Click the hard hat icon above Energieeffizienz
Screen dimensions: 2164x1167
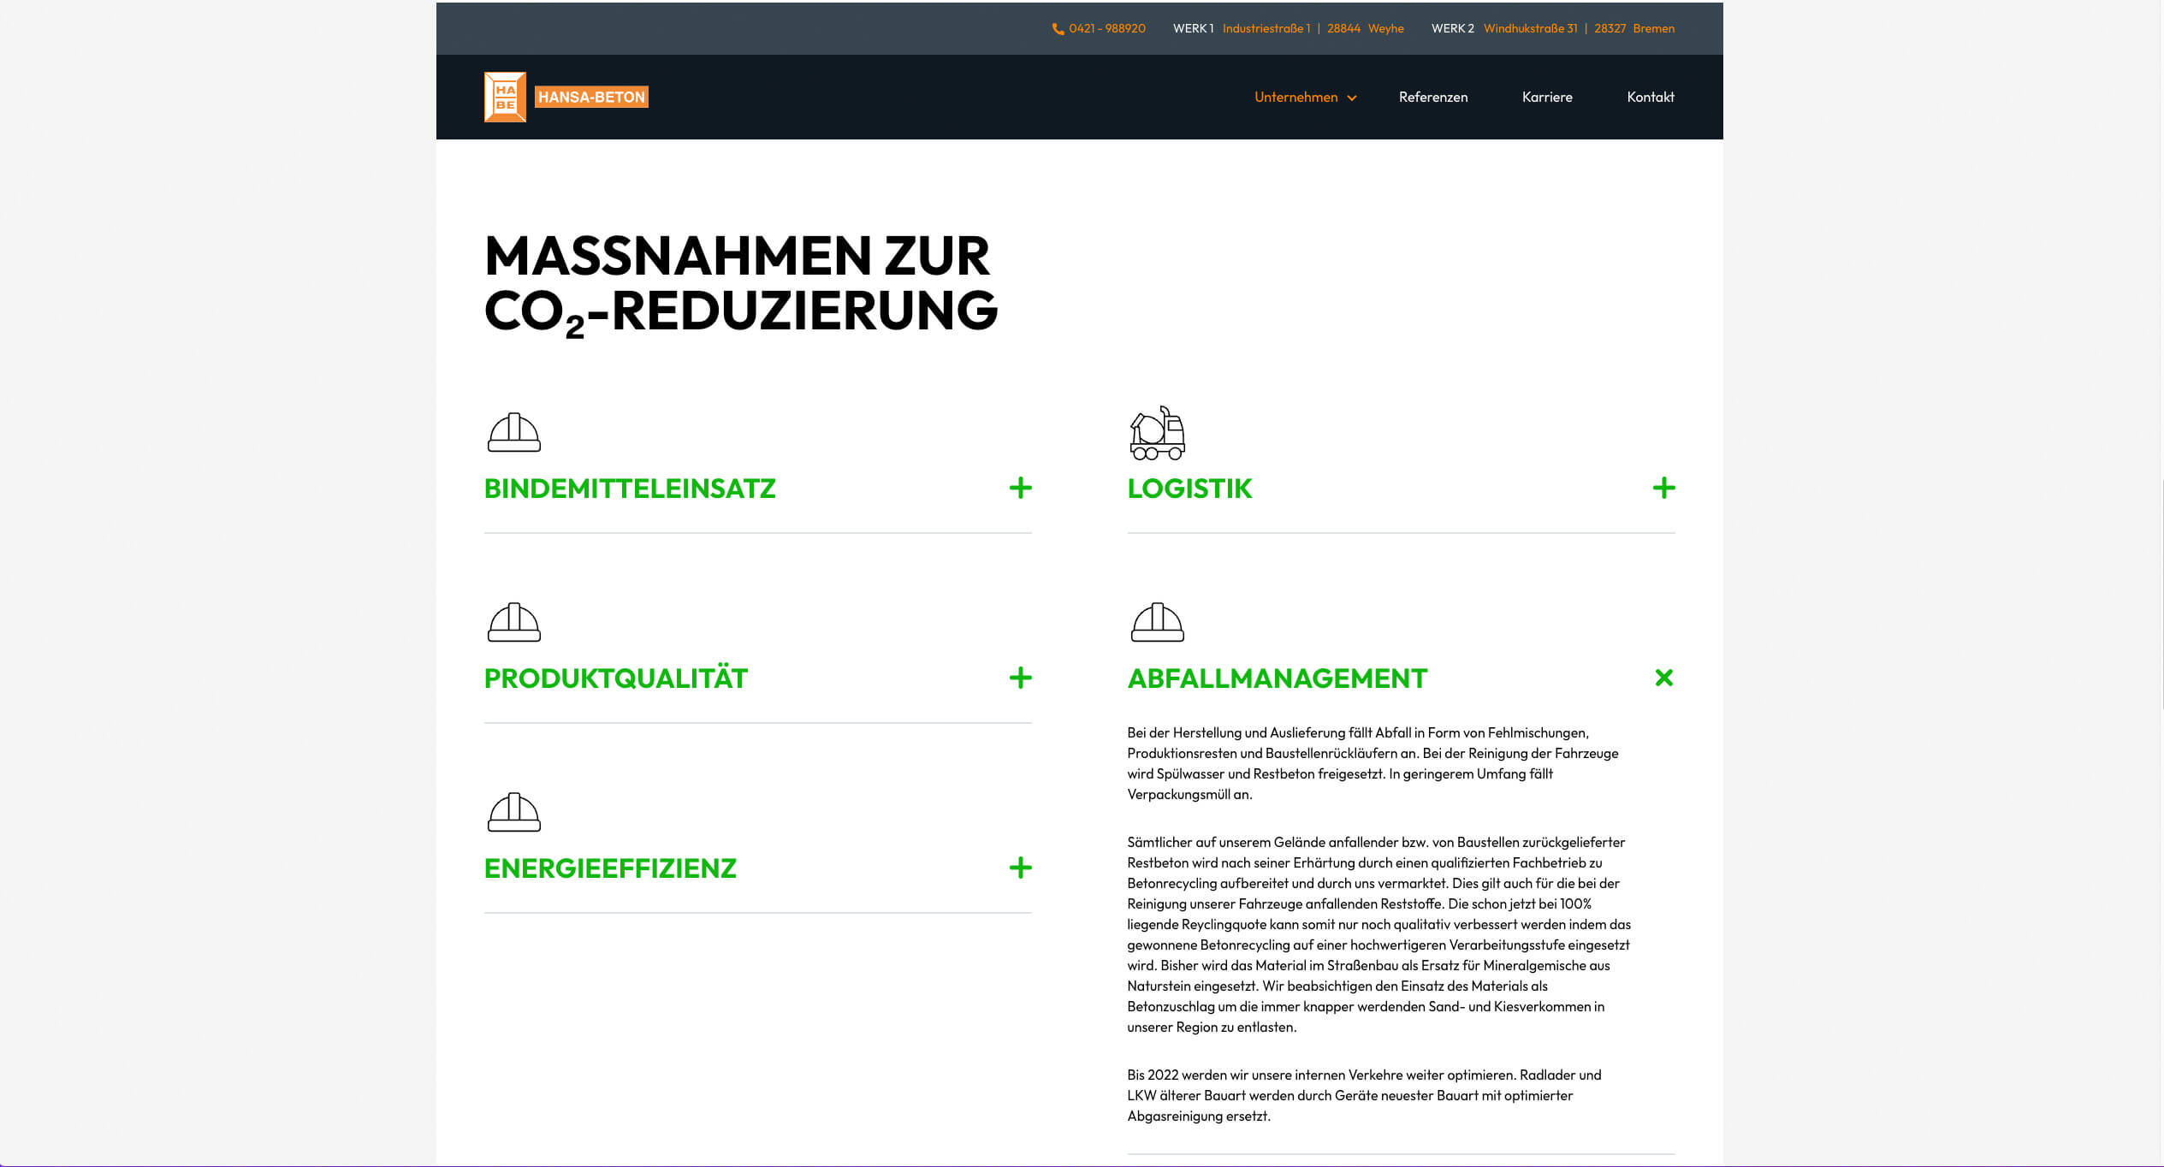[x=513, y=812]
